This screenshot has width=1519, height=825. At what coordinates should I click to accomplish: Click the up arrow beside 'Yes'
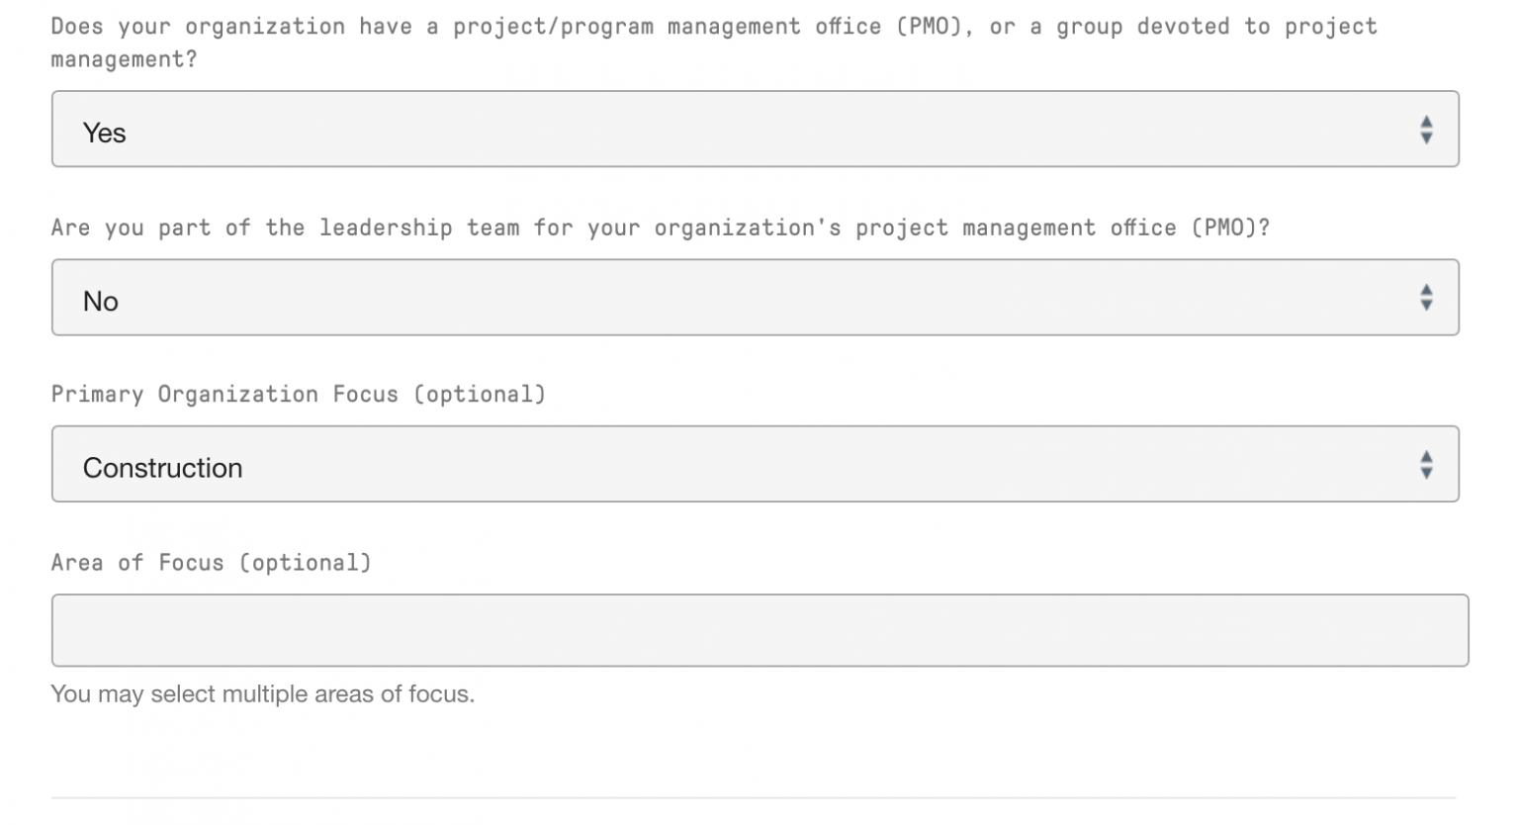1426,123
